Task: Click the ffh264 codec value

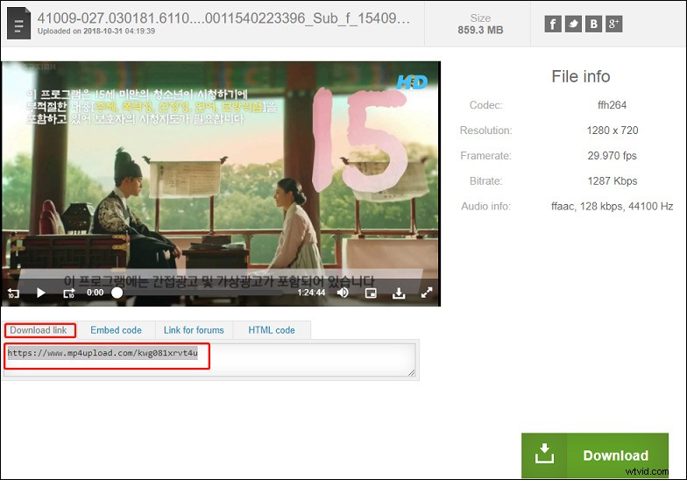Action: click(x=612, y=105)
